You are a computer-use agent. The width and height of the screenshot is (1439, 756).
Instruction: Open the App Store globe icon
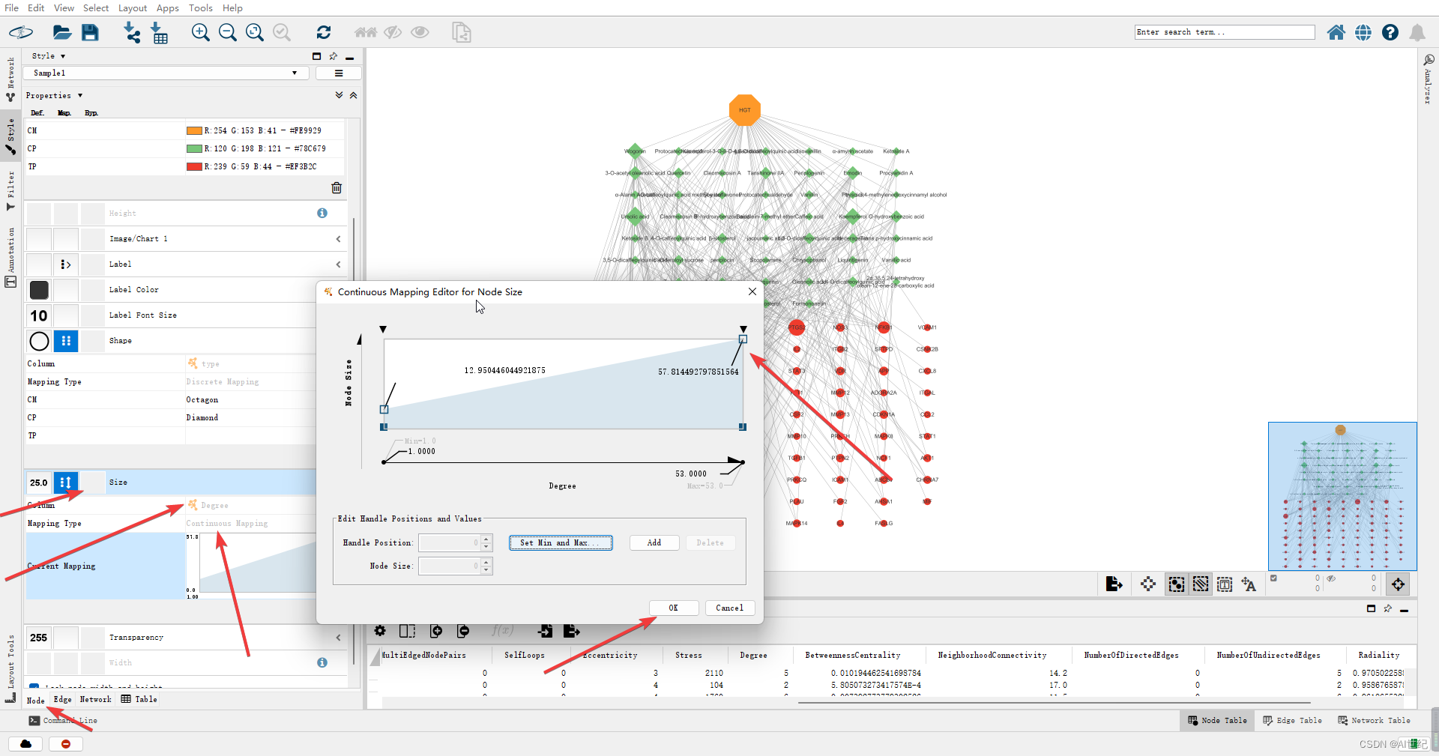1363,32
